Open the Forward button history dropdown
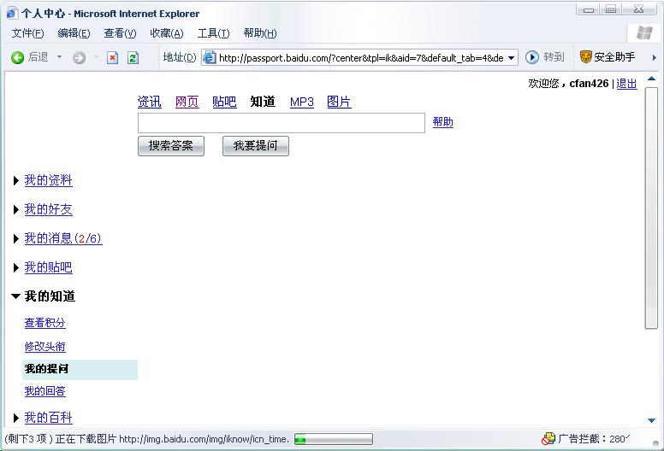The image size is (664, 451). point(96,56)
